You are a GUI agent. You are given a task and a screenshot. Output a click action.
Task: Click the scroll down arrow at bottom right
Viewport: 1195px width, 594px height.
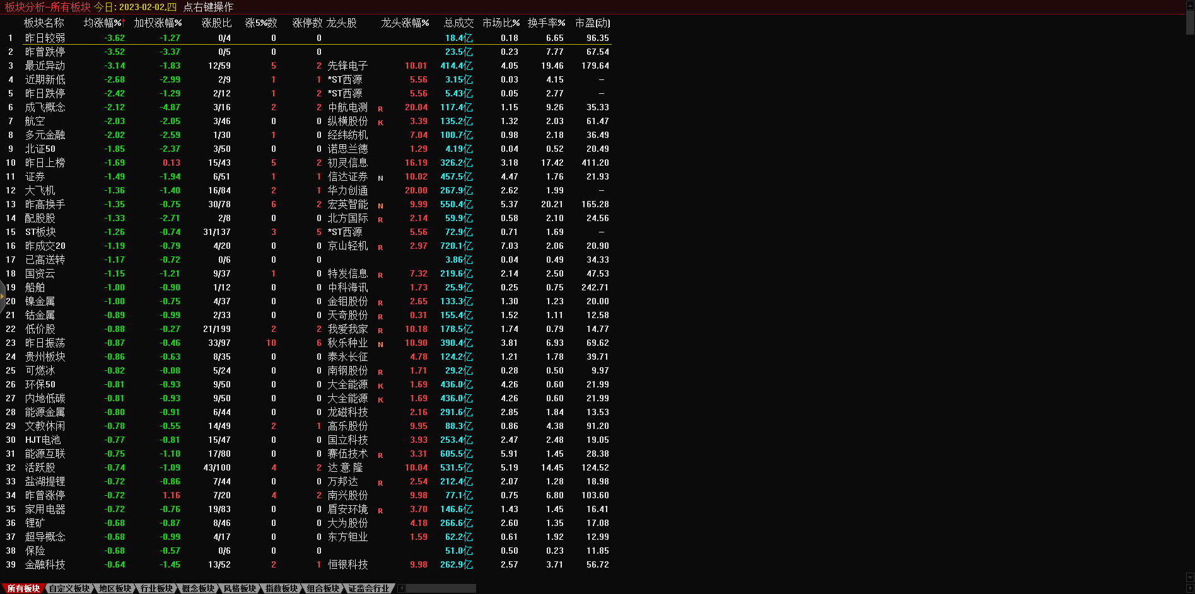(x=1190, y=577)
